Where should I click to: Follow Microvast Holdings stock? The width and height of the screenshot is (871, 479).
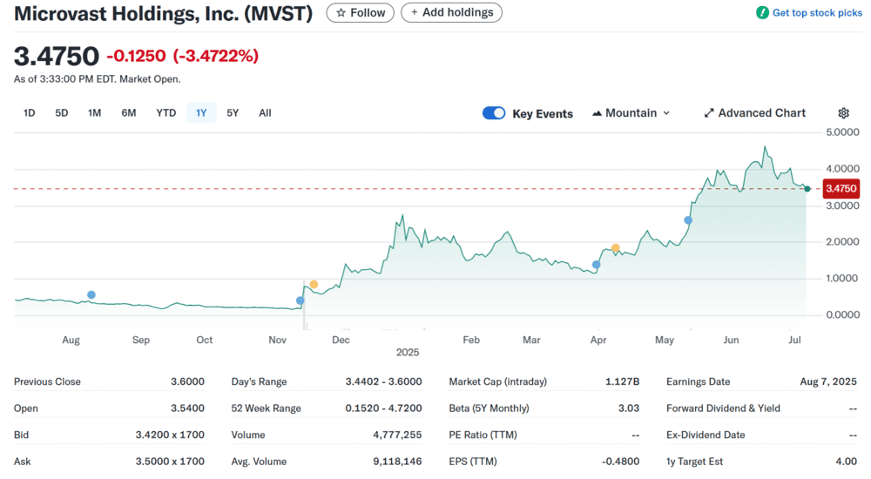tap(360, 13)
